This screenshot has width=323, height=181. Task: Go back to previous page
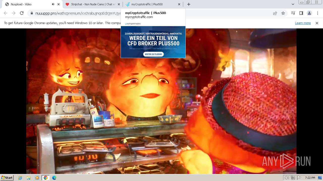coord(6,13)
